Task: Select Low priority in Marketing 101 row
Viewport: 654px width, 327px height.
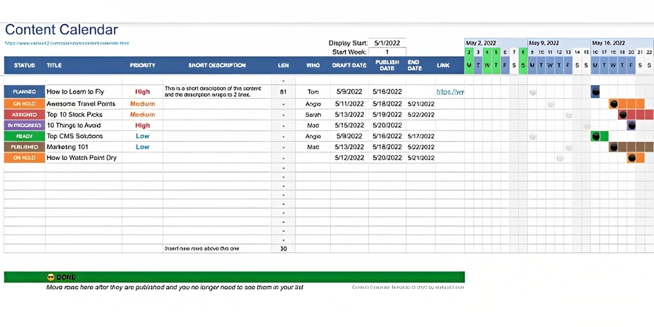Action: (x=143, y=147)
